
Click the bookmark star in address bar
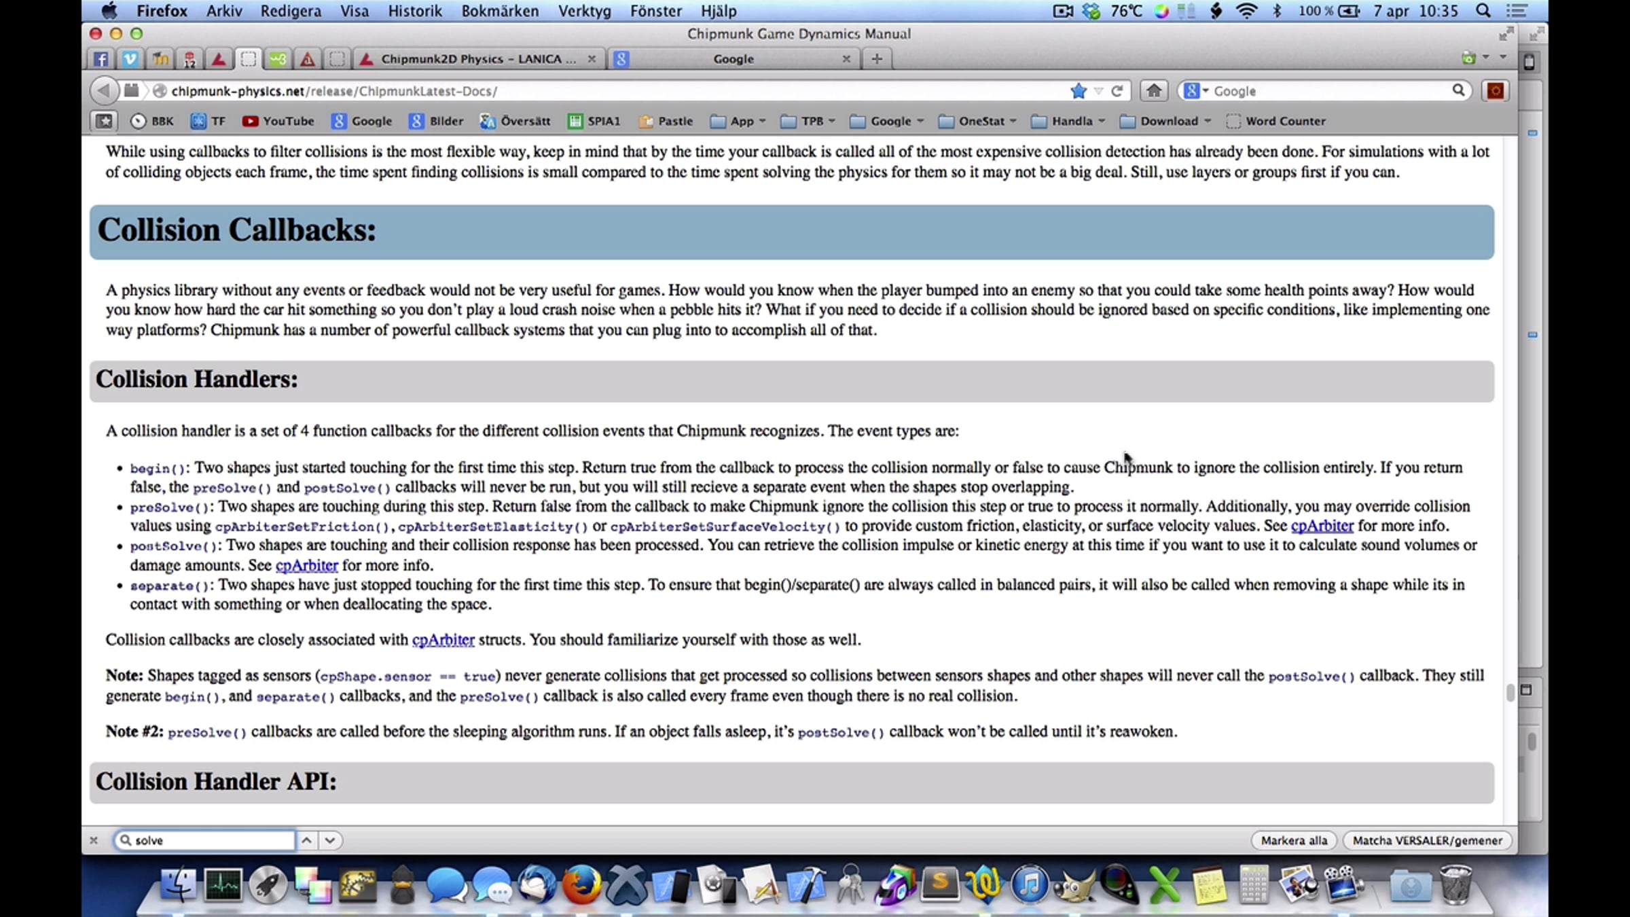(x=1078, y=90)
